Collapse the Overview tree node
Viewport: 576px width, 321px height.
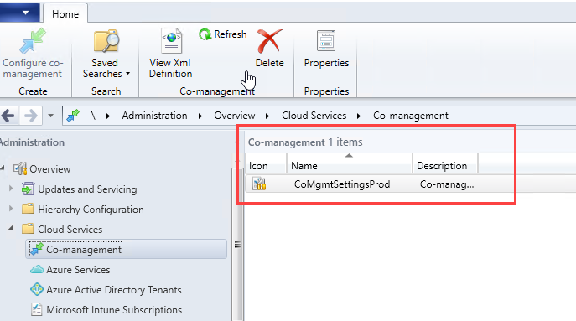pyautogui.click(x=3, y=168)
